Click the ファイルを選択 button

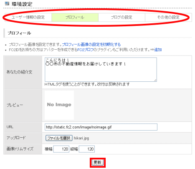pyautogui.click(x=59, y=138)
